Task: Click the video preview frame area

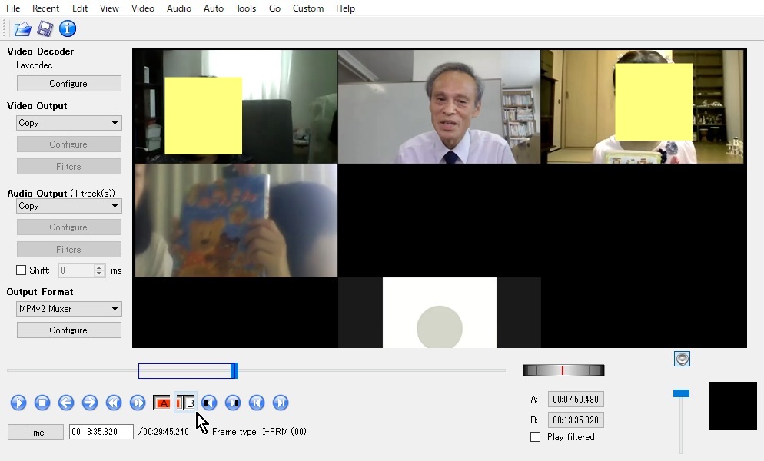Action: pyautogui.click(x=440, y=198)
